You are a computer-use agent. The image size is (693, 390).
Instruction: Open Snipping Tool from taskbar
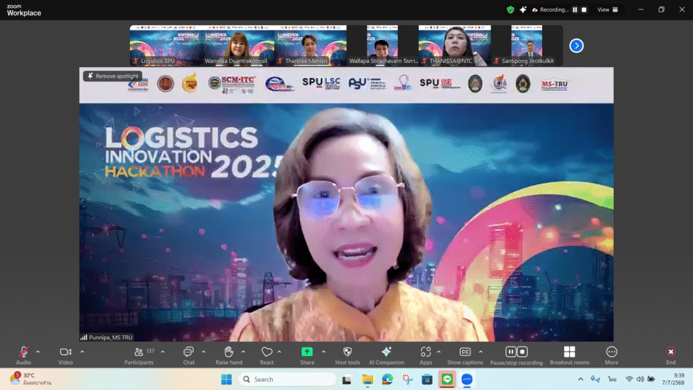(407, 379)
